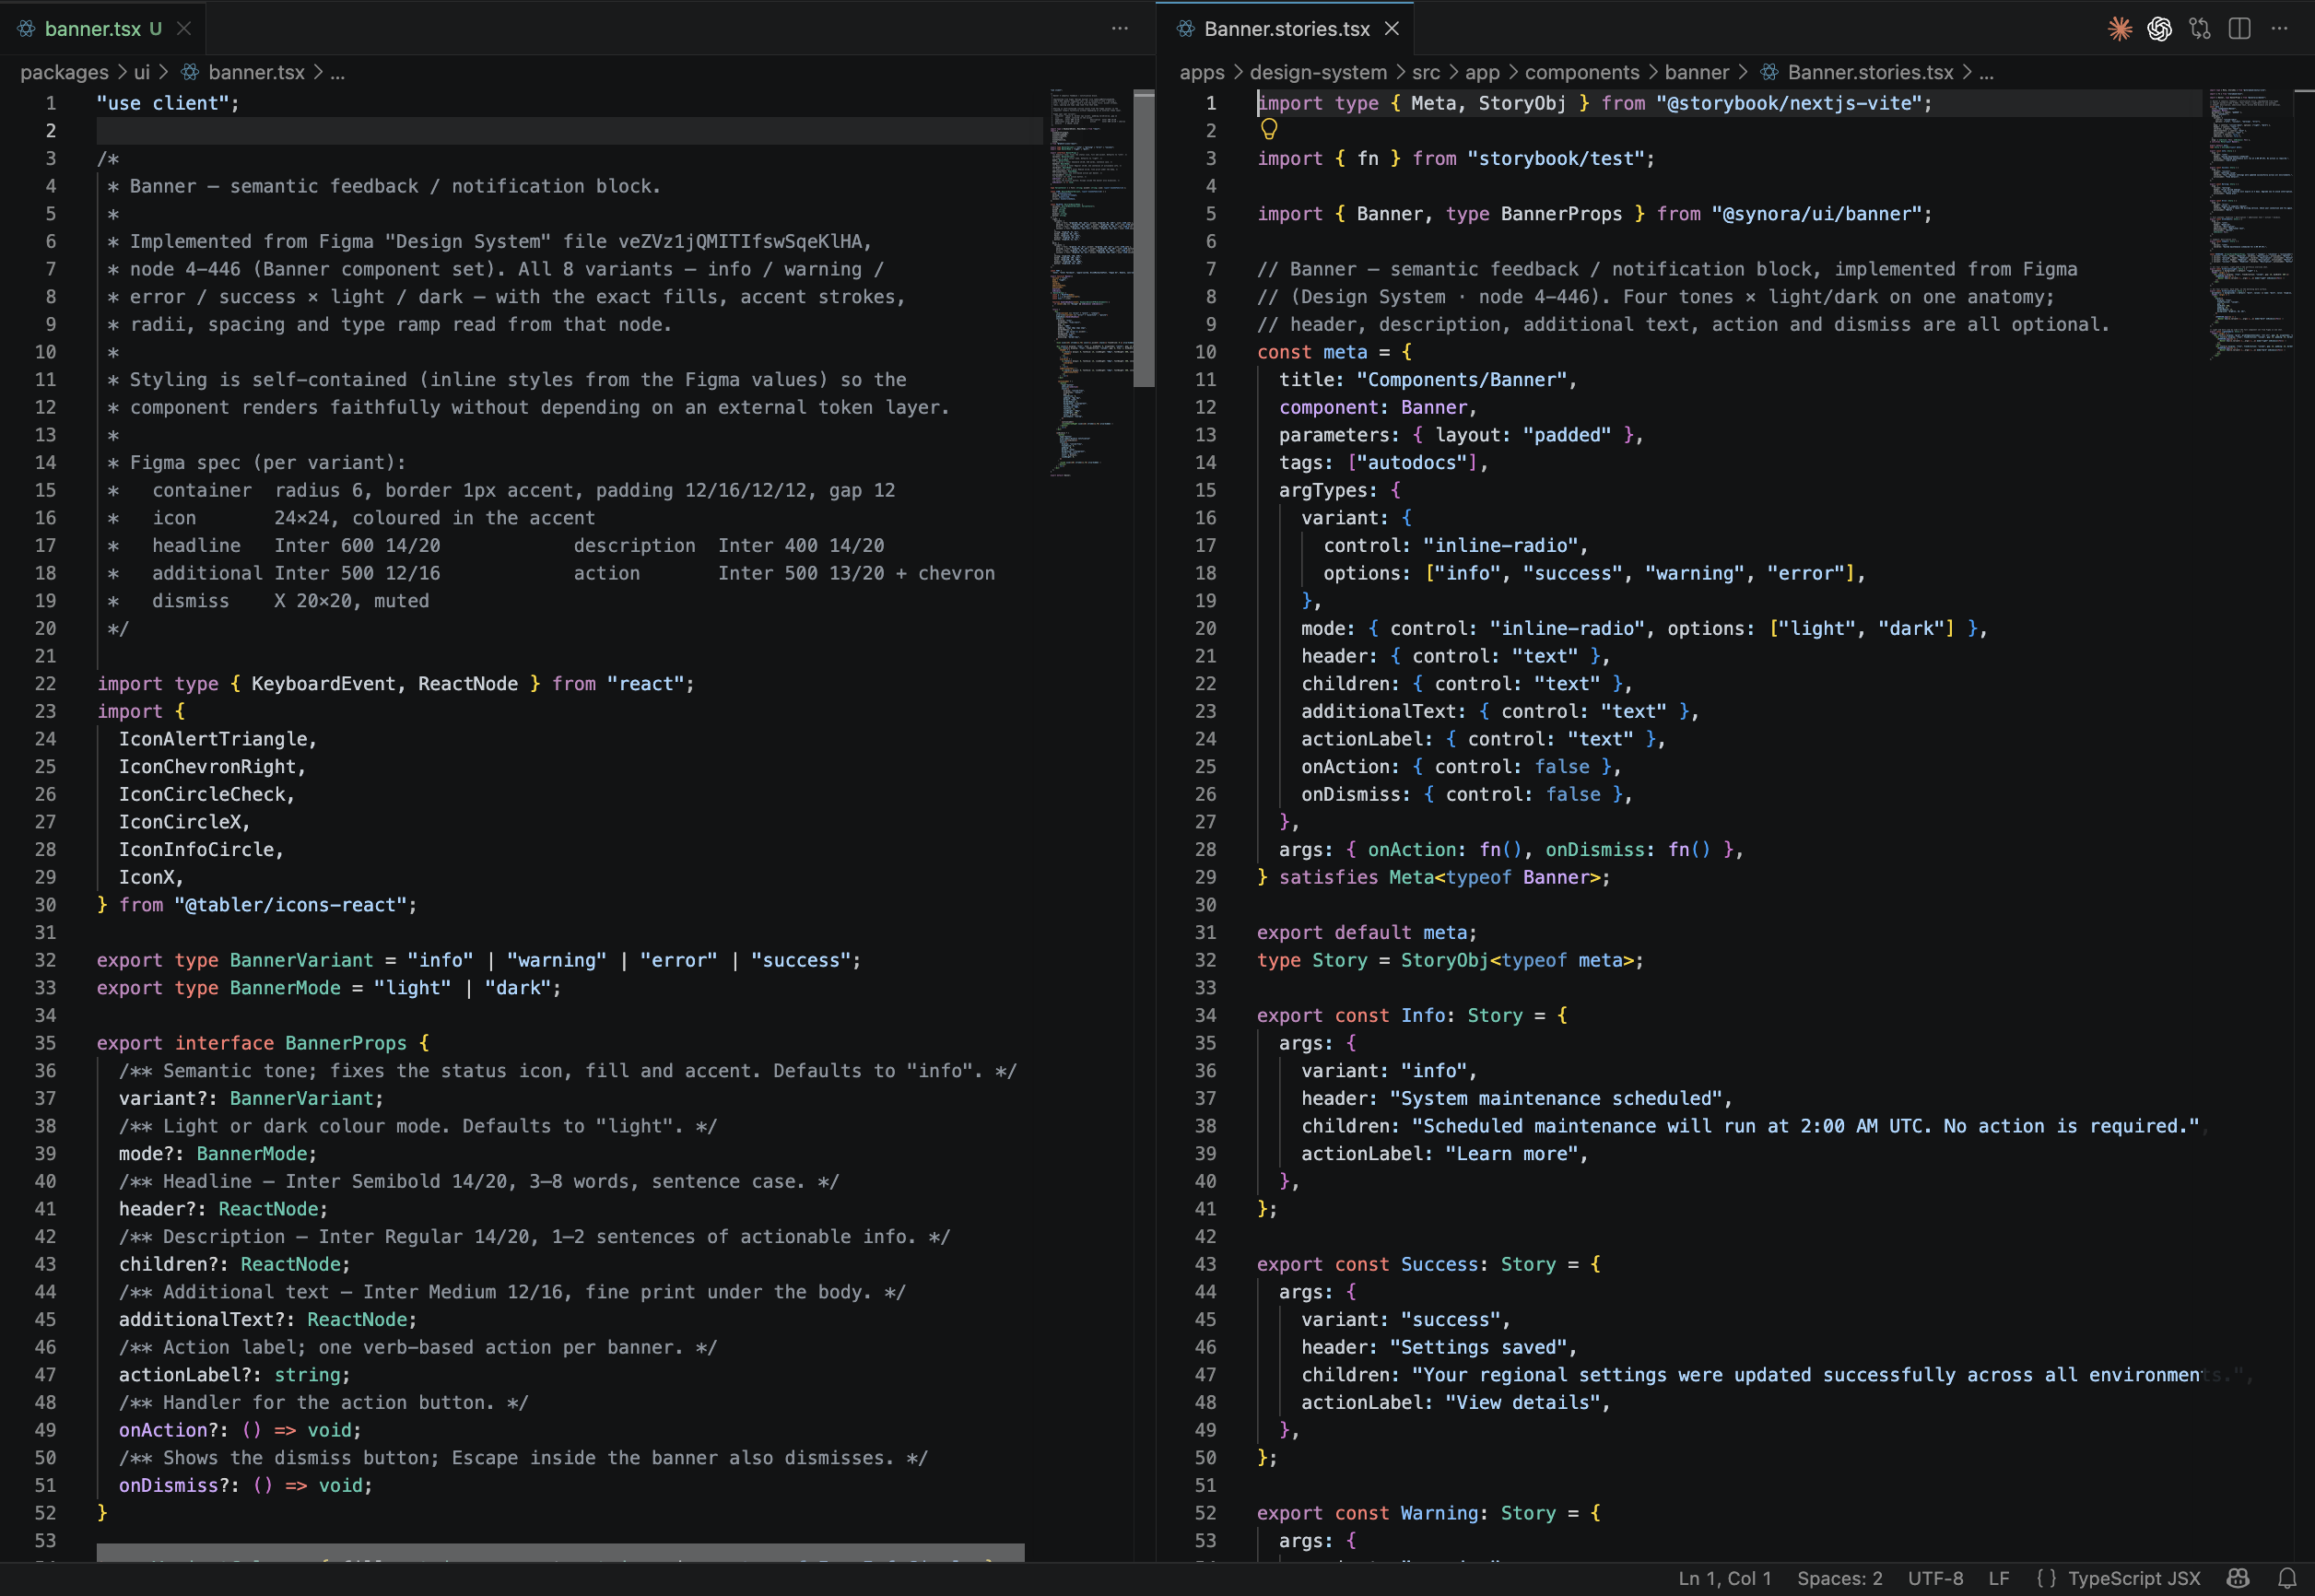
Task: Click the React icon in the left breadcrumb
Action: [190, 72]
